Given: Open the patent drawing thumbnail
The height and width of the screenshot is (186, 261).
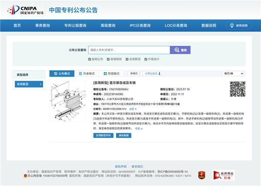Looking at the screenshot, I should point(68,101).
